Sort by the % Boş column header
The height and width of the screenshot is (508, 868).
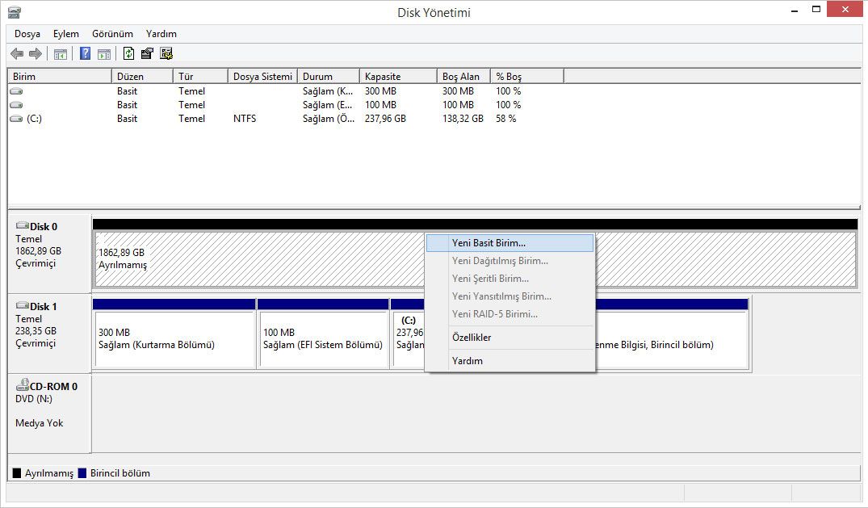click(527, 77)
